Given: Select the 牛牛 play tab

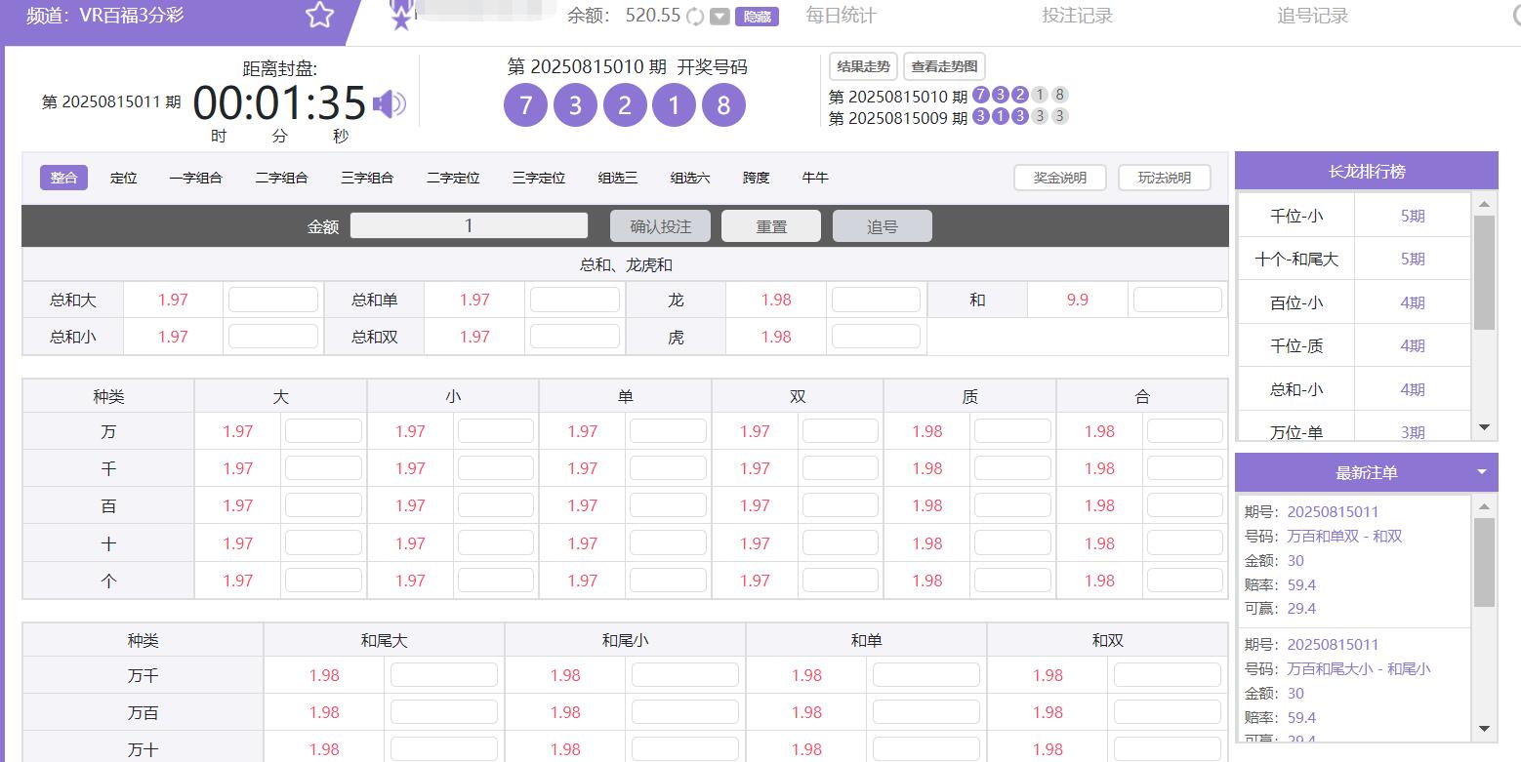Looking at the screenshot, I should (815, 178).
